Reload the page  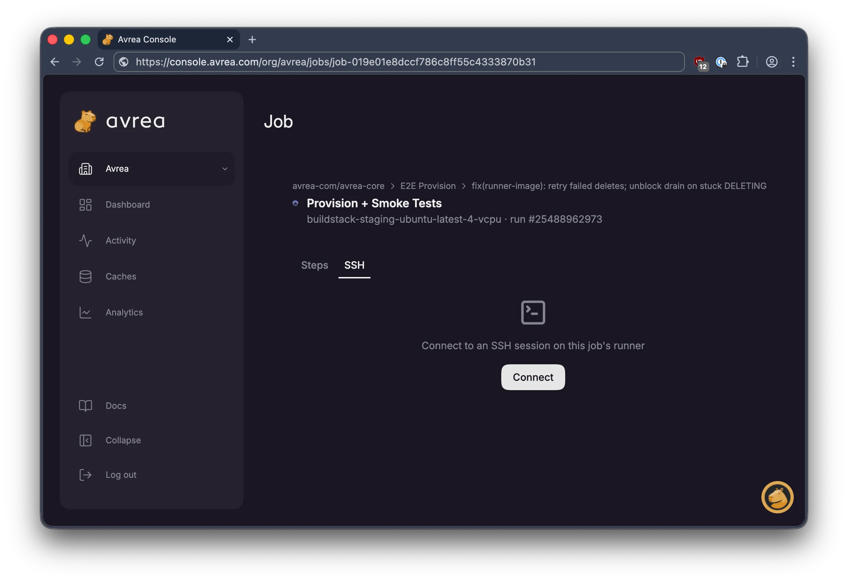pos(99,62)
